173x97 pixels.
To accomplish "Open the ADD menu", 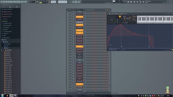I will (x=6, y=2).
